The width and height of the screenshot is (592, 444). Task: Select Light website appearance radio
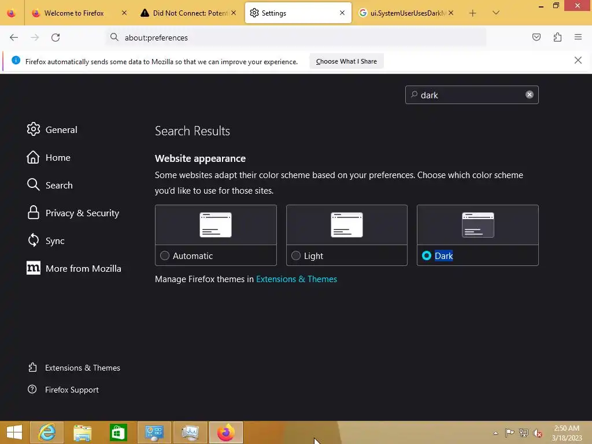[x=296, y=256]
